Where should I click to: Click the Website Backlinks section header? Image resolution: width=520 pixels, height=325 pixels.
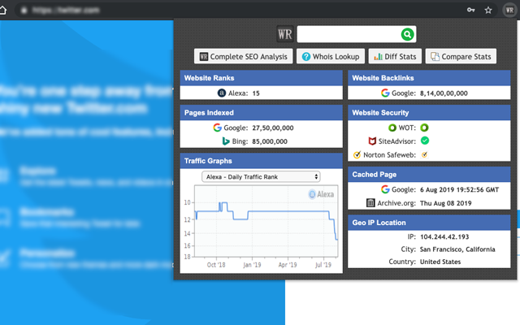pyautogui.click(x=429, y=78)
